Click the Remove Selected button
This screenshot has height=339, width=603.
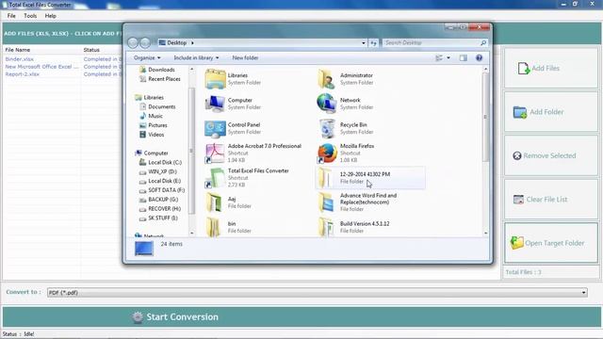tap(551, 155)
